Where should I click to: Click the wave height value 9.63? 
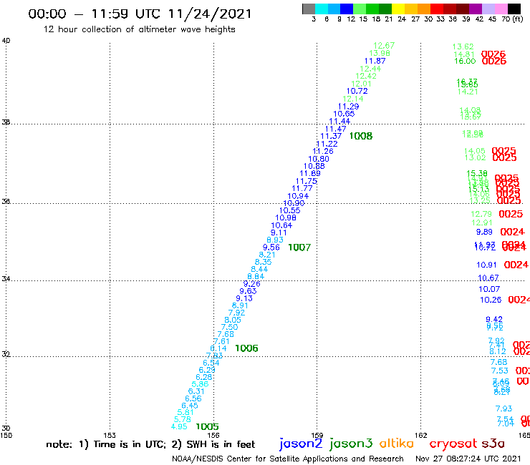(x=248, y=291)
